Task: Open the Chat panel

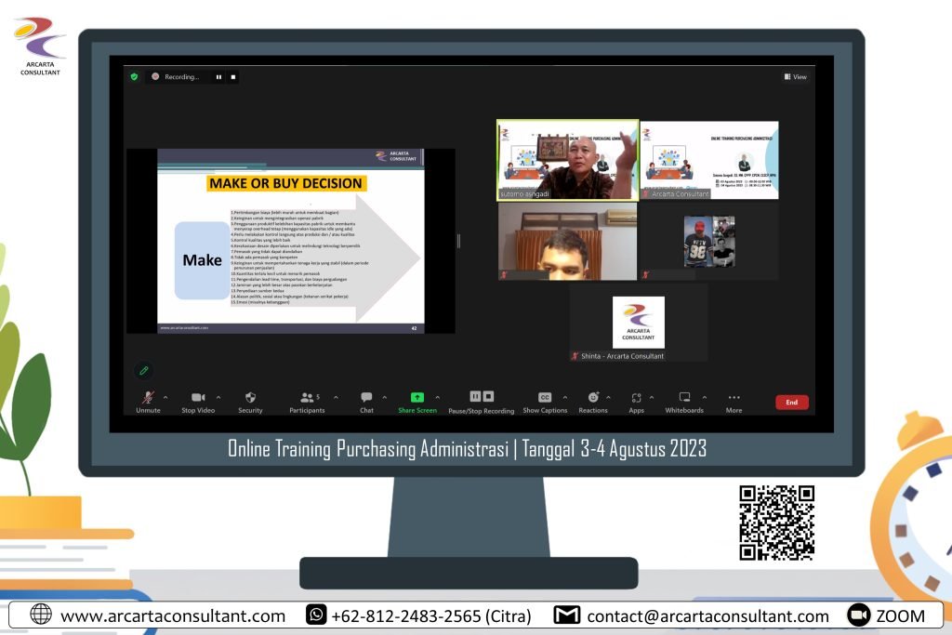Action: [x=366, y=397]
